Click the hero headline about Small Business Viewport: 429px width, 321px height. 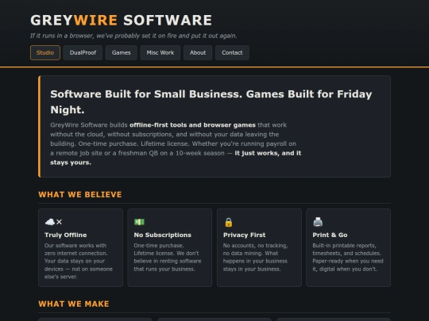(211, 101)
